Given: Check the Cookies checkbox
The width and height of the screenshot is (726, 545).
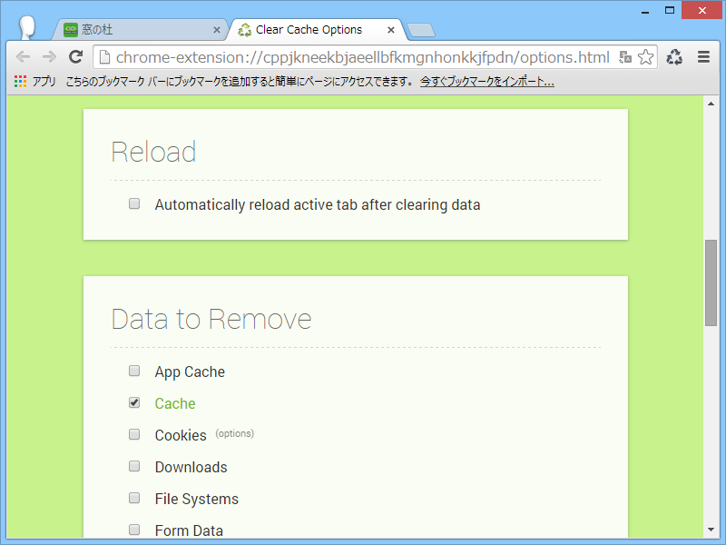Looking at the screenshot, I should pyautogui.click(x=134, y=434).
